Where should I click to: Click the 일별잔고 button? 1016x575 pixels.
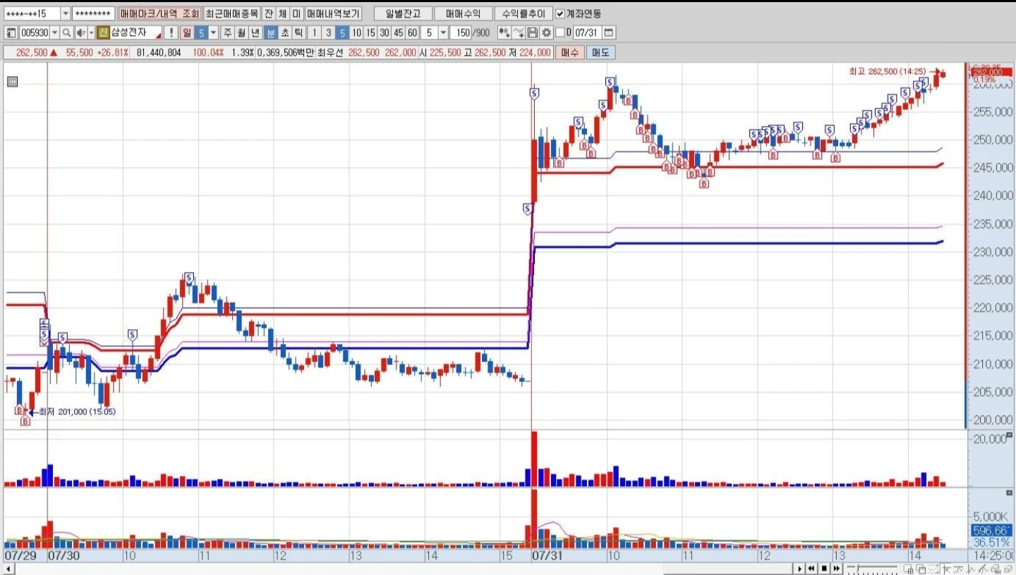point(403,13)
